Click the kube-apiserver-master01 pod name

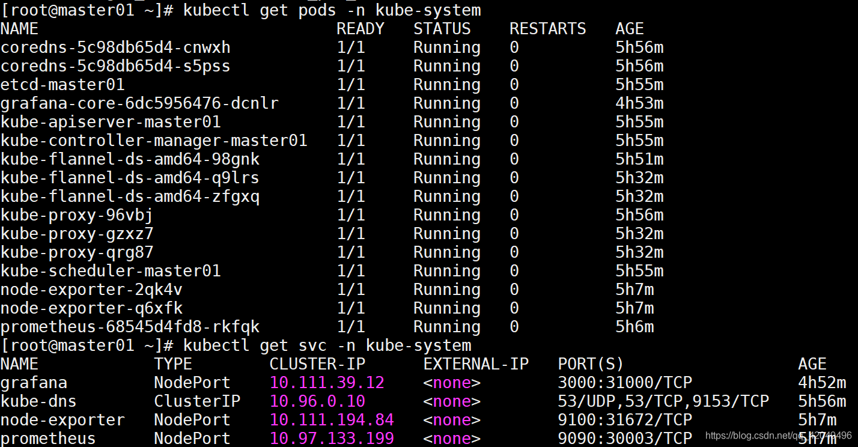[x=111, y=122]
